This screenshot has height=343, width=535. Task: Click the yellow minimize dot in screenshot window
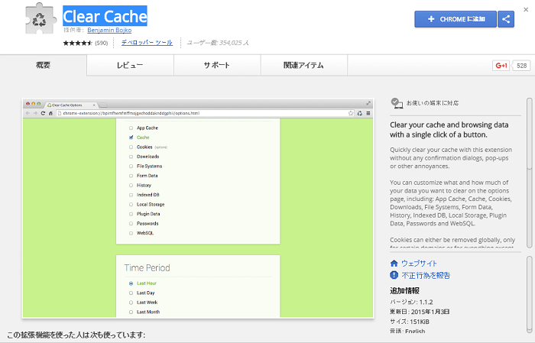pyautogui.click(x=34, y=104)
